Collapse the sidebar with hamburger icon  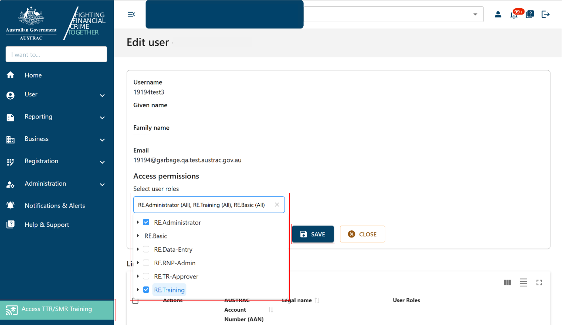point(131,14)
